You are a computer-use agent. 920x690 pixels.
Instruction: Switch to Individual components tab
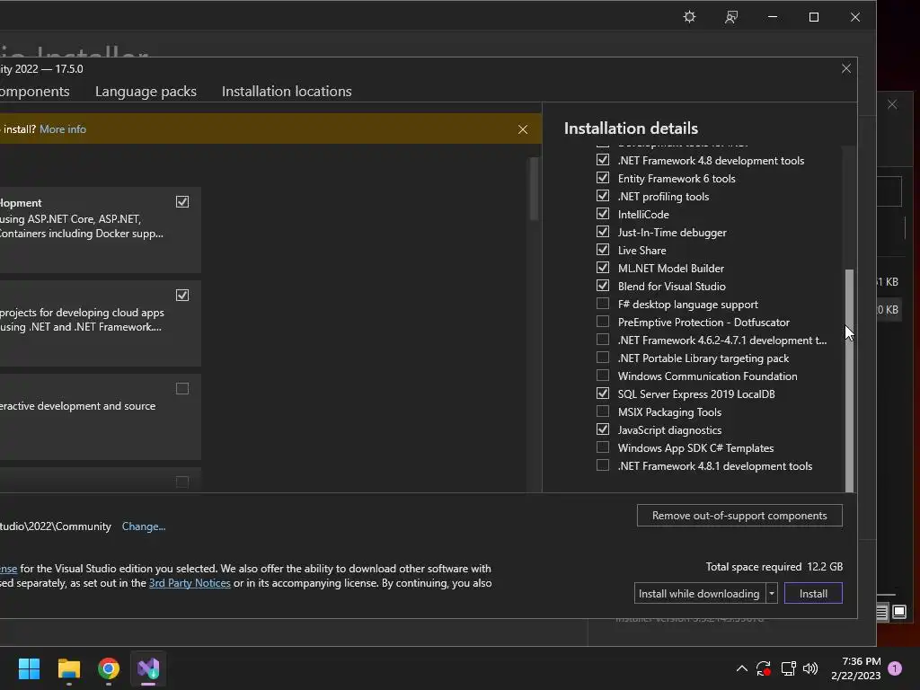pos(35,92)
